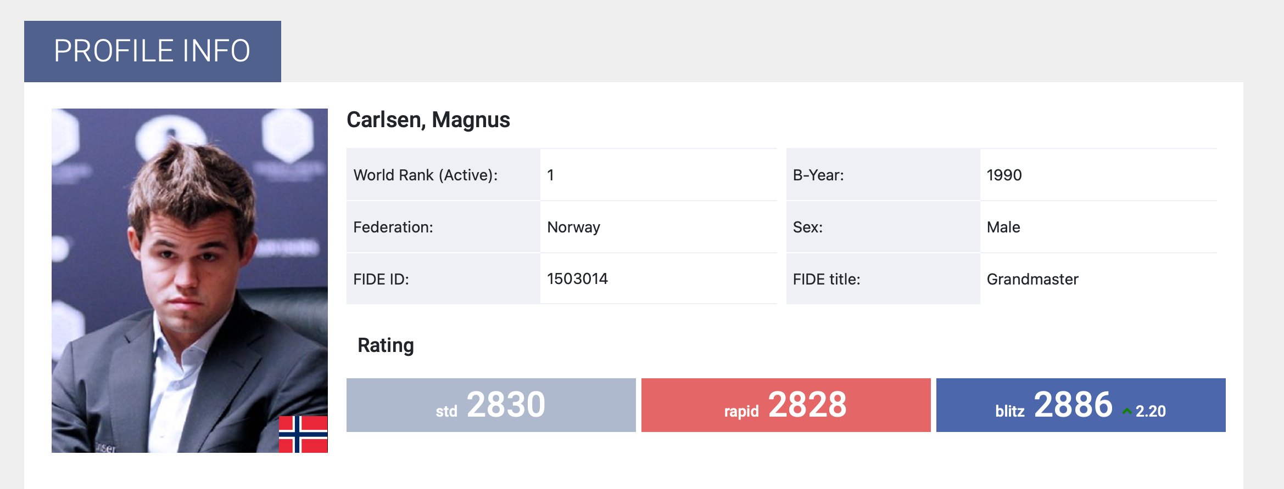Click the FIDE ID value 1503014

click(577, 279)
